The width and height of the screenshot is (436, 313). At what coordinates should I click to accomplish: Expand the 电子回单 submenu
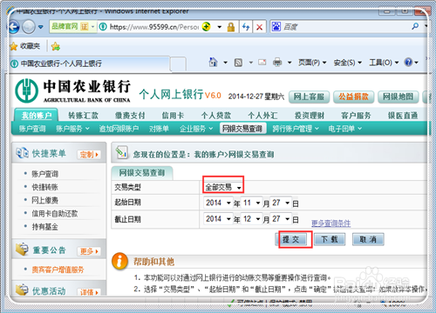click(344, 129)
